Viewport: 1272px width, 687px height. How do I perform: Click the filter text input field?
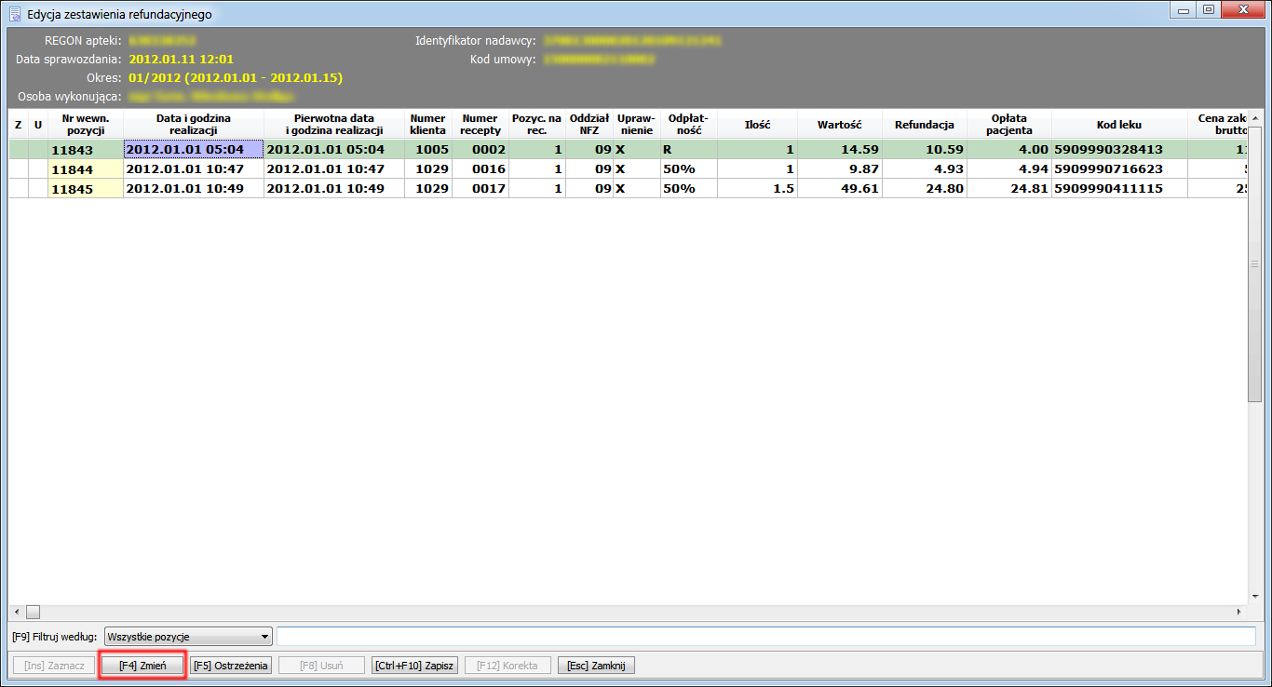[x=766, y=637]
